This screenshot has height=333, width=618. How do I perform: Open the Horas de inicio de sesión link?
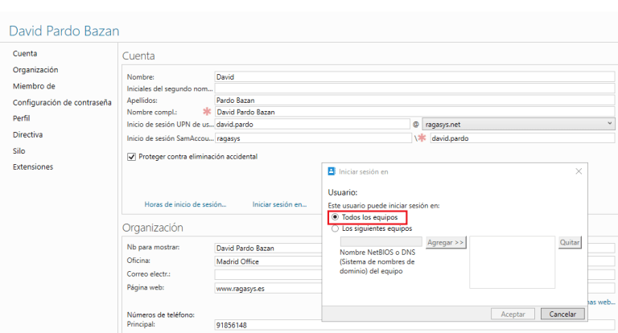[x=185, y=204]
